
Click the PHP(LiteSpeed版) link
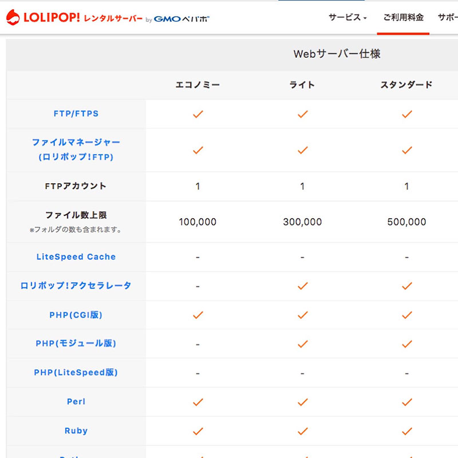76,373
